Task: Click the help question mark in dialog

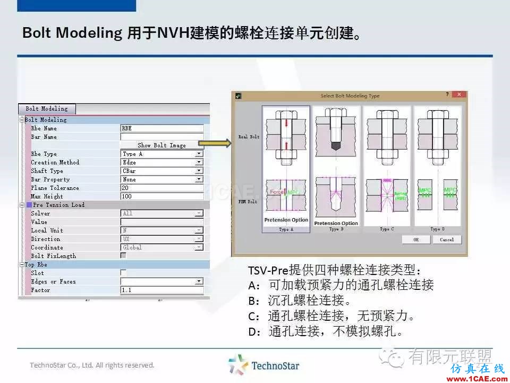Action: tap(447, 95)
